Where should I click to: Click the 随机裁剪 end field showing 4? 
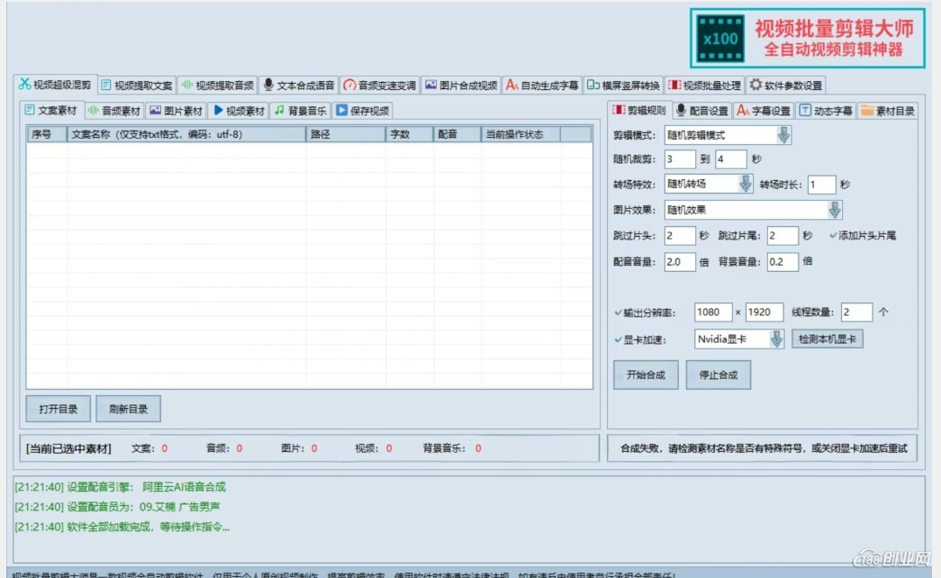pos(731,159)
